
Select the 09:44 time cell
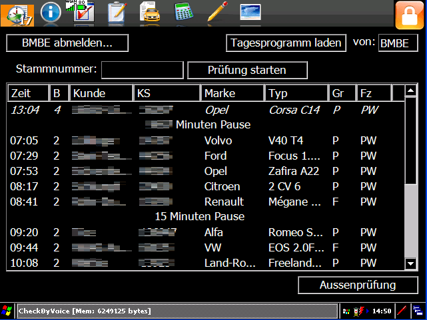(24, 247)
